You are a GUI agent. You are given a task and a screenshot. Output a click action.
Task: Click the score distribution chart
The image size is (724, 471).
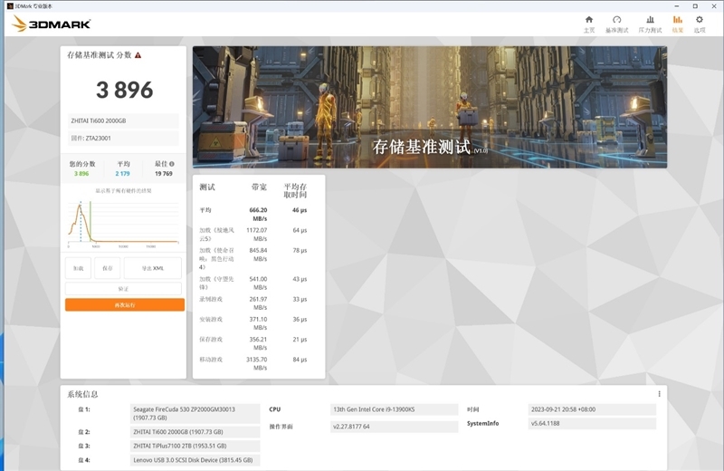pyautogui.click(x=123, y=223)
